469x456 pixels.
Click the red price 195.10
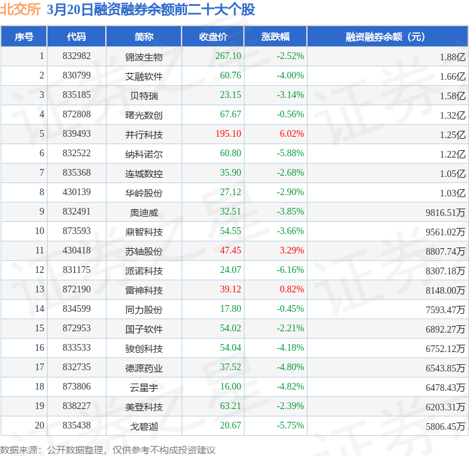228,134
